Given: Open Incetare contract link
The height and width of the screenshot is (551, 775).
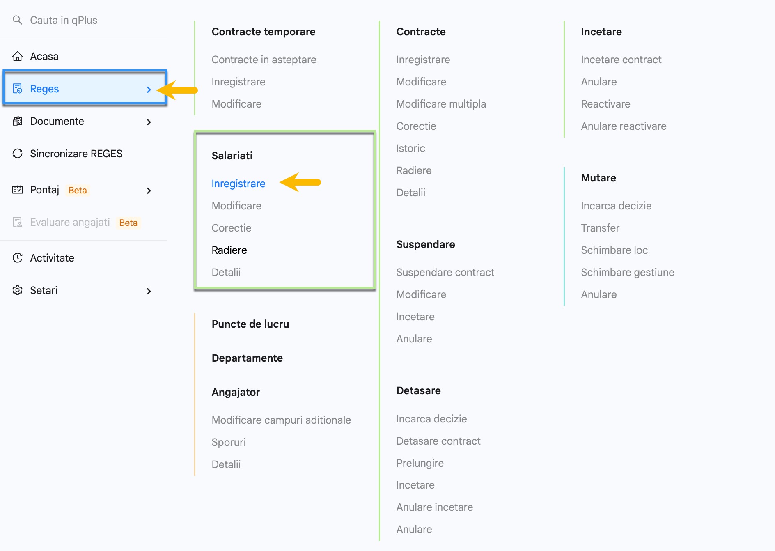Looking at the screenshot, I should [x=621, y=60].
